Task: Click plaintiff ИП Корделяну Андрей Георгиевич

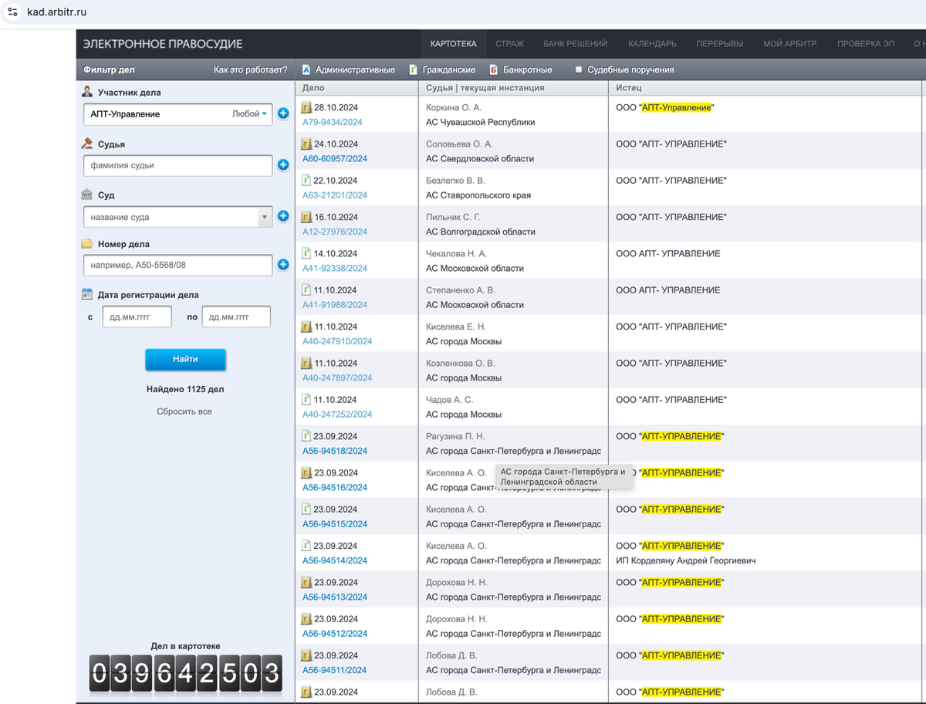Action: [685, 560]
